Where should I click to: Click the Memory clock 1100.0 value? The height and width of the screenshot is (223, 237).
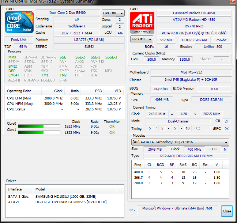click(185, 59)
